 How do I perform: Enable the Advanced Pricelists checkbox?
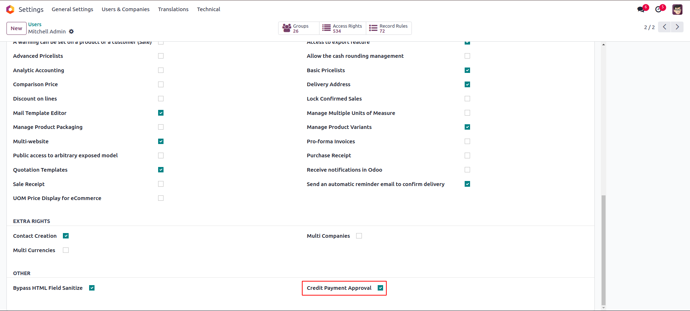(x=161, y=56)
